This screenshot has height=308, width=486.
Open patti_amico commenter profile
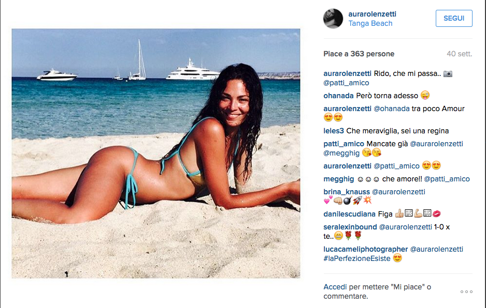(344, 144)
